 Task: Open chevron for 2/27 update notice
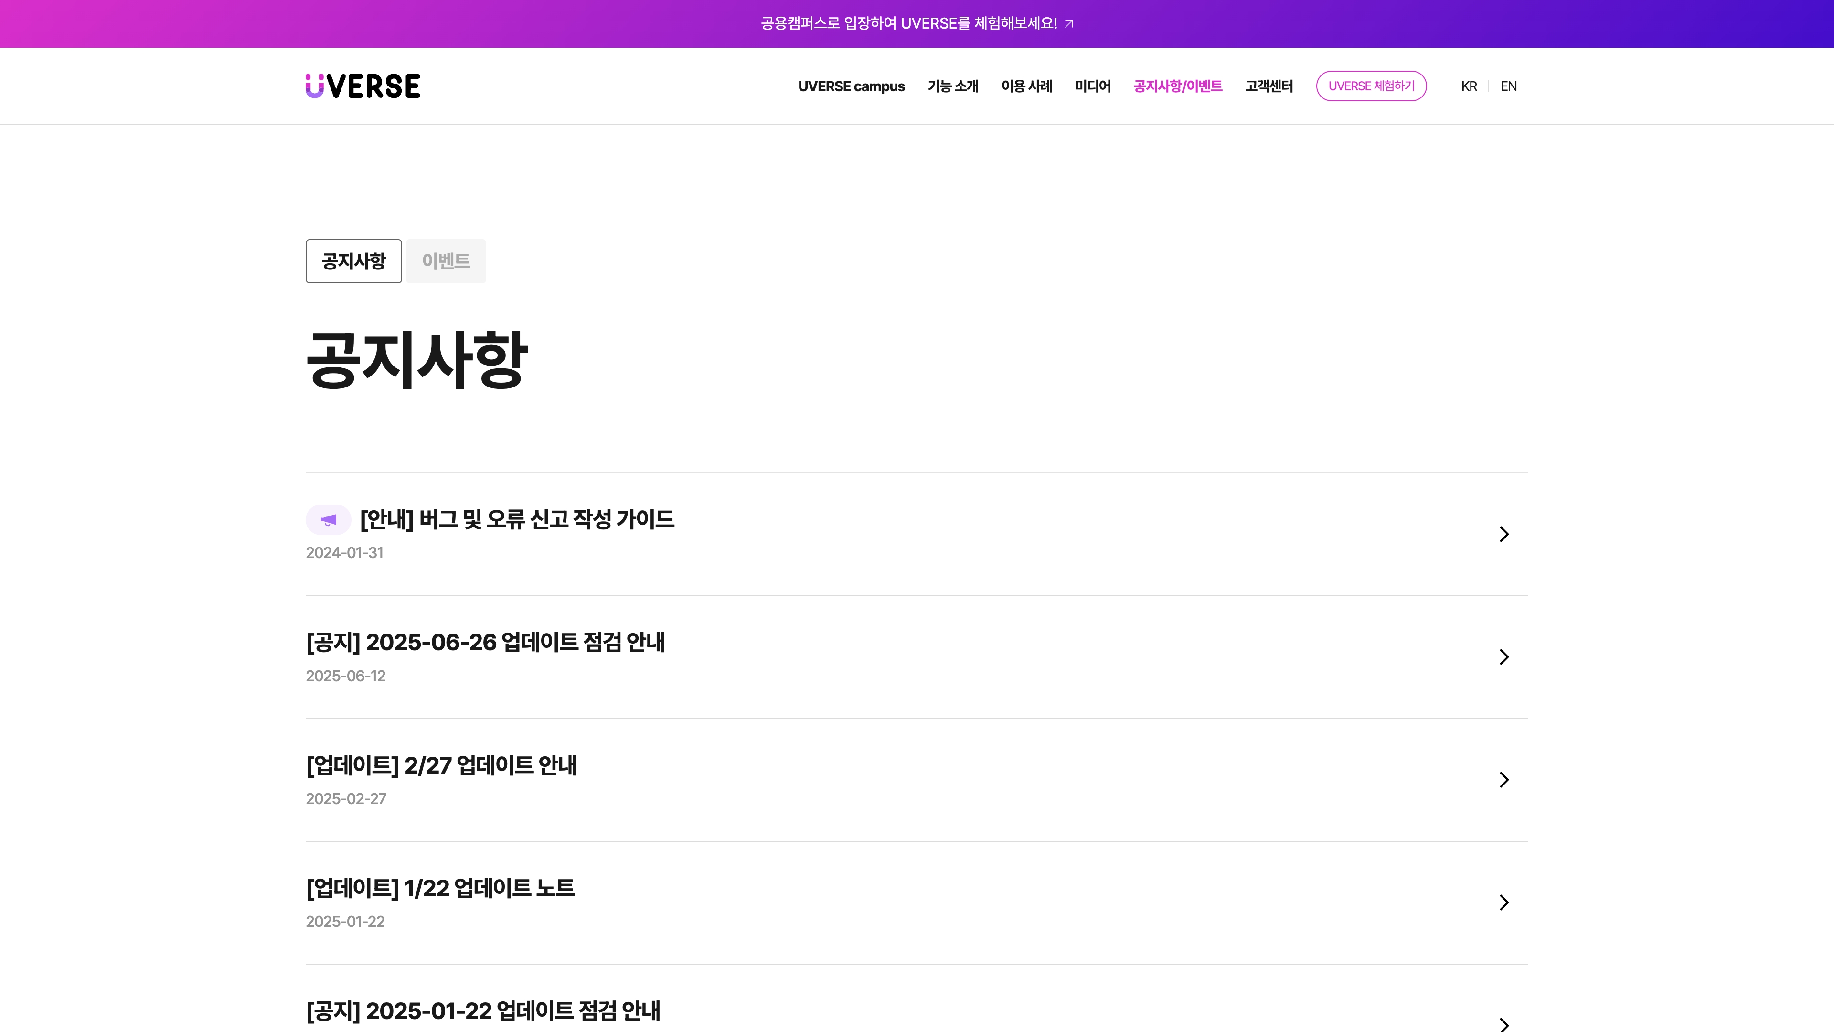click(x=1503, y=780)
